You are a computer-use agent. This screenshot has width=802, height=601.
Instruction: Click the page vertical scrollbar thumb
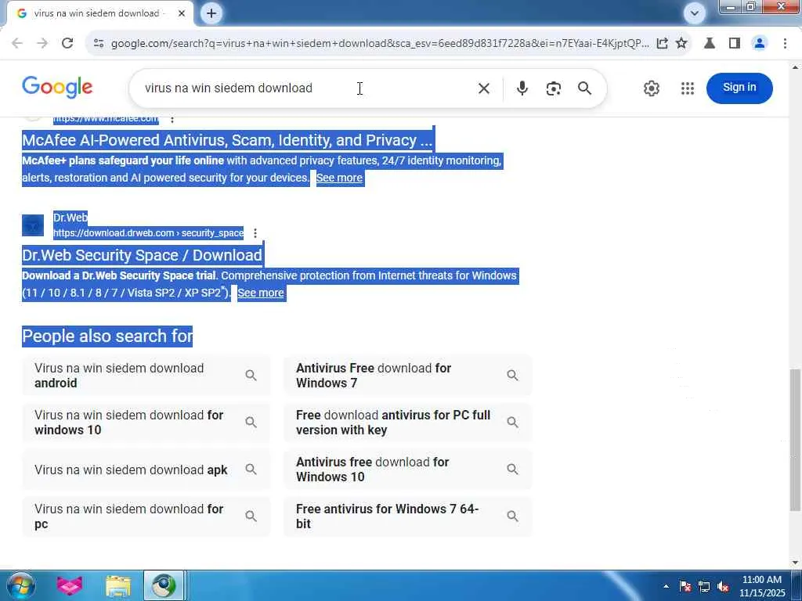pyautogui.click(x=796, y=440)
